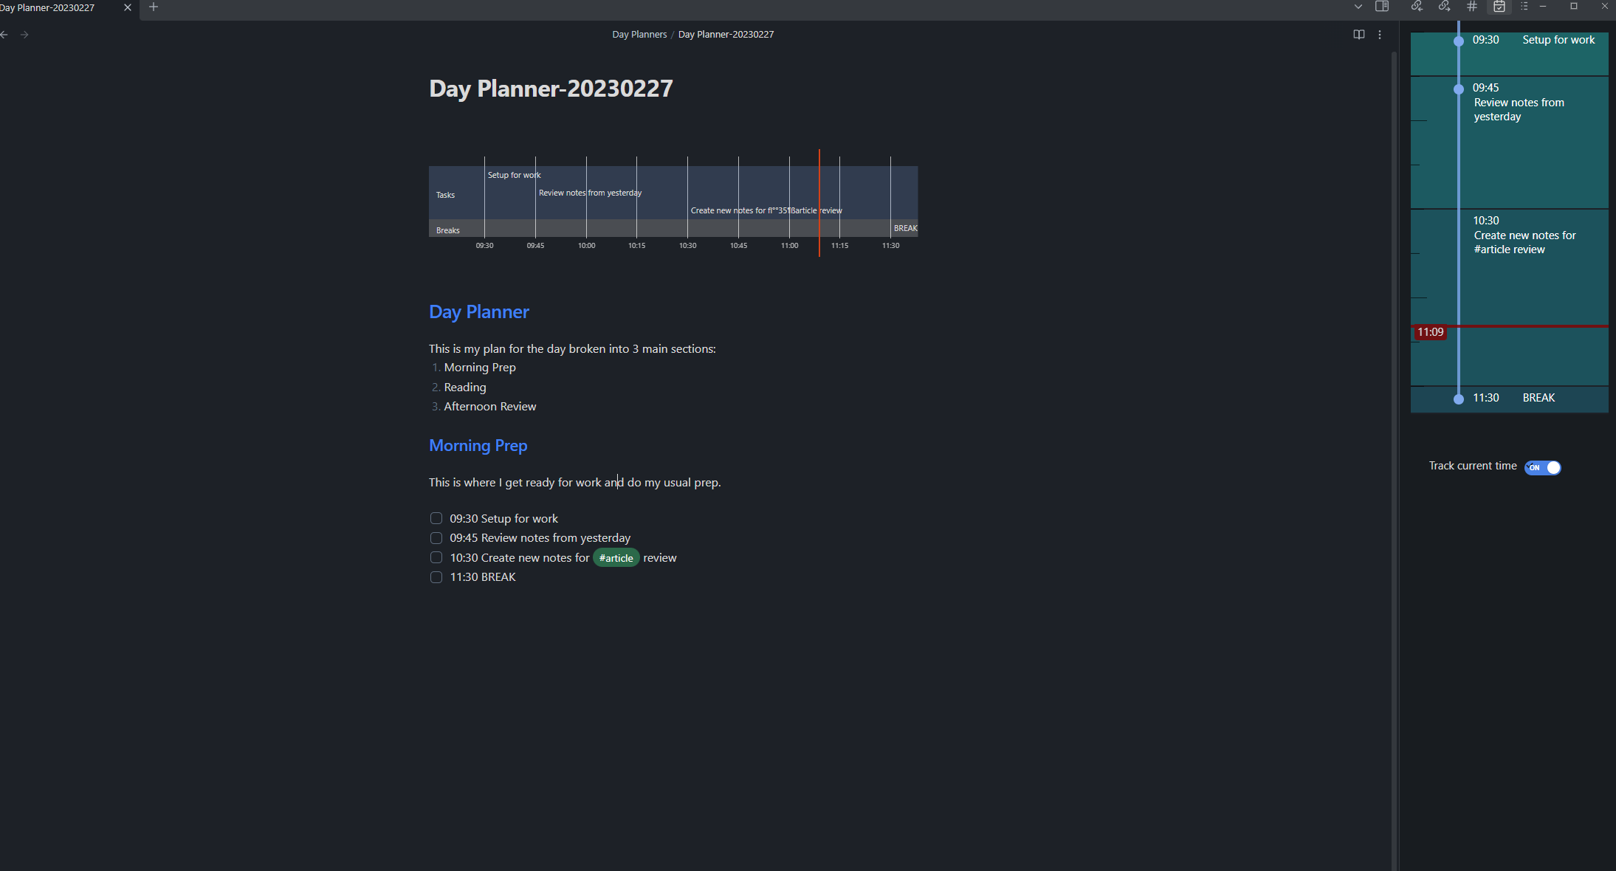Check the 09:45 Review notes checkbox
Image resolution: width=1616 pixels, height=871 pixels.
tap(436, 538)
